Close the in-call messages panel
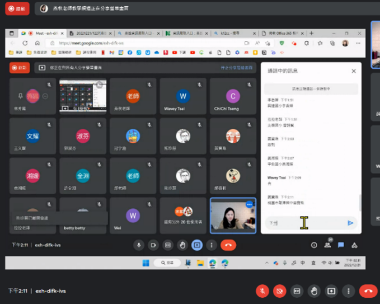The image size is (380, 304). click(354, 71)
